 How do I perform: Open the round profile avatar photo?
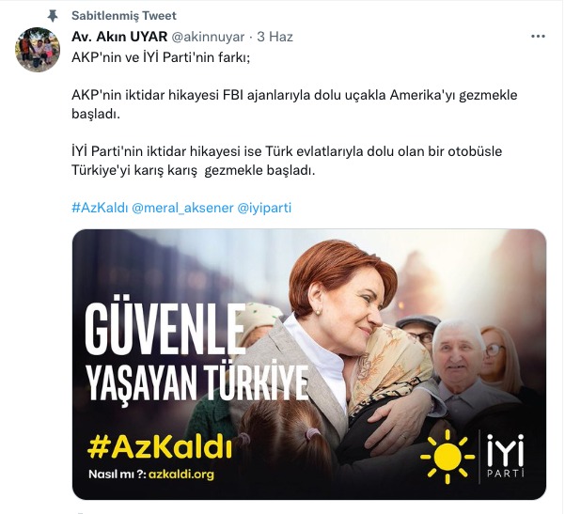(38, 50)
